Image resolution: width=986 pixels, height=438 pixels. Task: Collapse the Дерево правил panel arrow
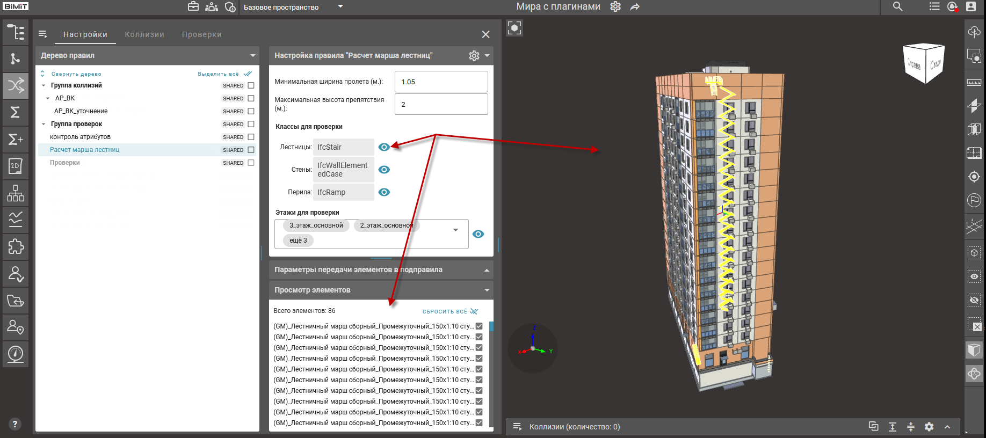pyautogui.click(x=252, y=56)
